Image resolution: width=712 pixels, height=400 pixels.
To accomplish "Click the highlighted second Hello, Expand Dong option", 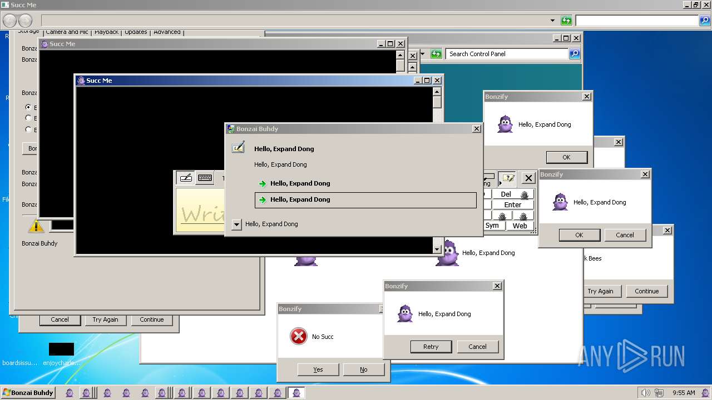I will [365, 200].
